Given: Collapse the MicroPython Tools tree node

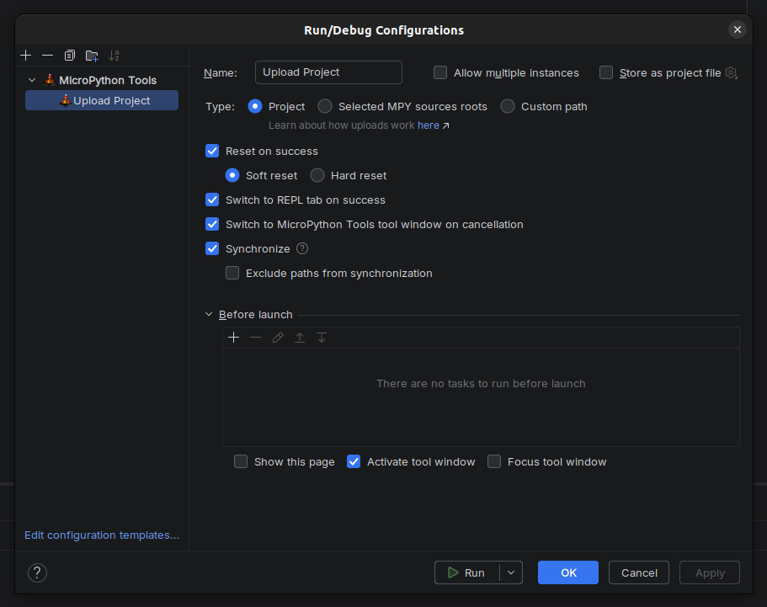Looking at the screenshot, I should [x=32, y=81].
